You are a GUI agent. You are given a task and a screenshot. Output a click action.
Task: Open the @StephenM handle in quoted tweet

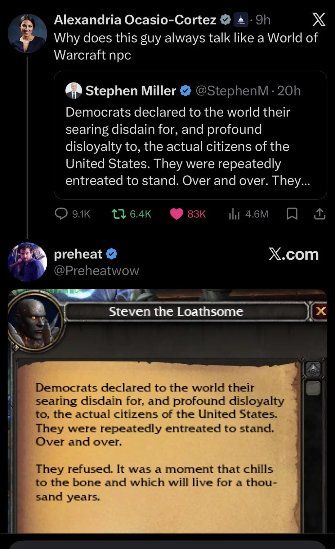(232, 91)
